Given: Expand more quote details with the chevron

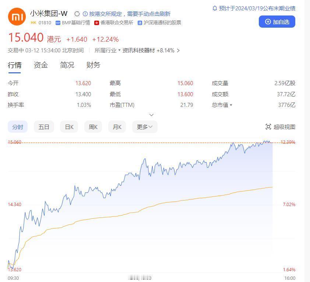Looking at the screenshot, I should pos(151,115).
